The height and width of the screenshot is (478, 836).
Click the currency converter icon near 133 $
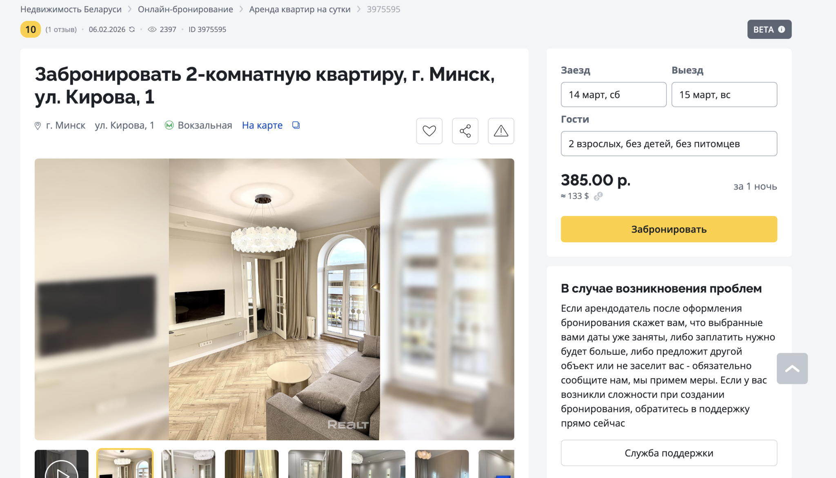[598, 196]
